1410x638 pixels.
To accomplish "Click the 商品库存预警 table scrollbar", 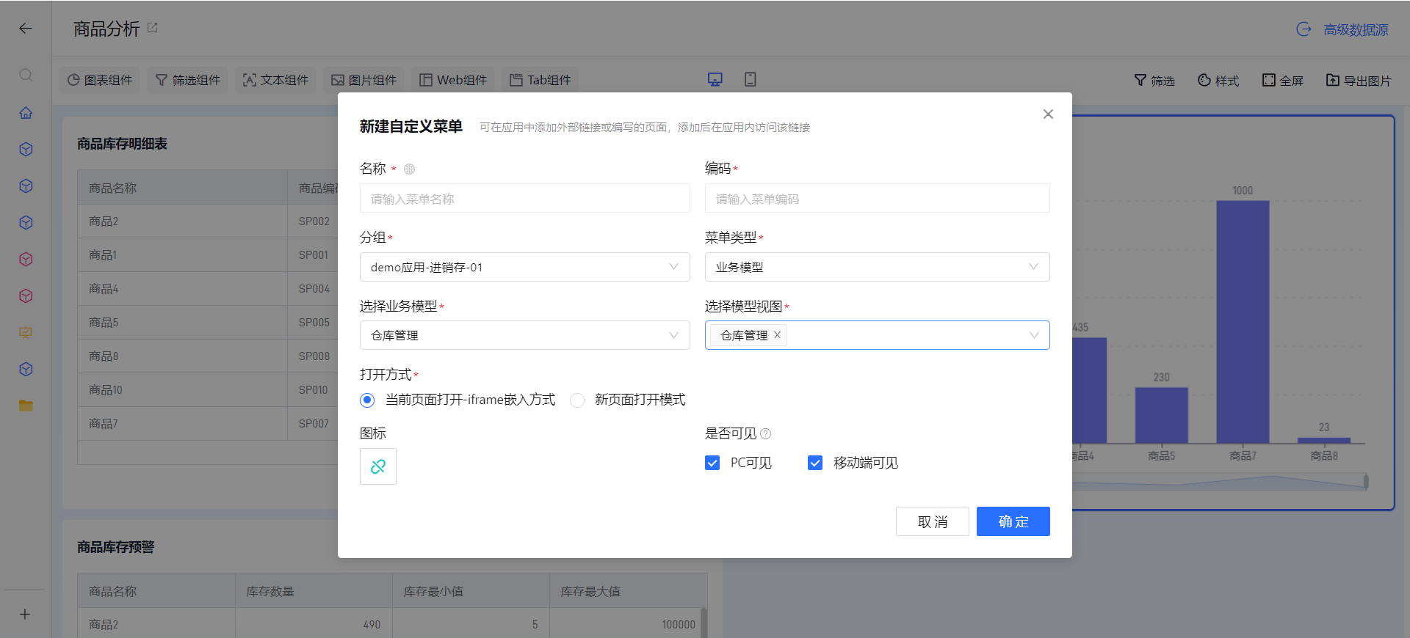I will pos(704,622).
